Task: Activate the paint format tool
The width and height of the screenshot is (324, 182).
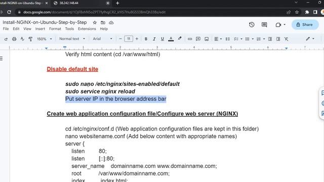Action: 30,39
